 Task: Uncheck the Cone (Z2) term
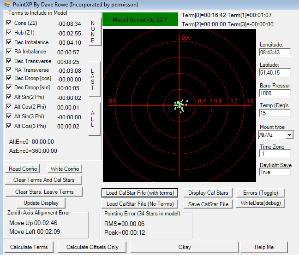(9, 23)
